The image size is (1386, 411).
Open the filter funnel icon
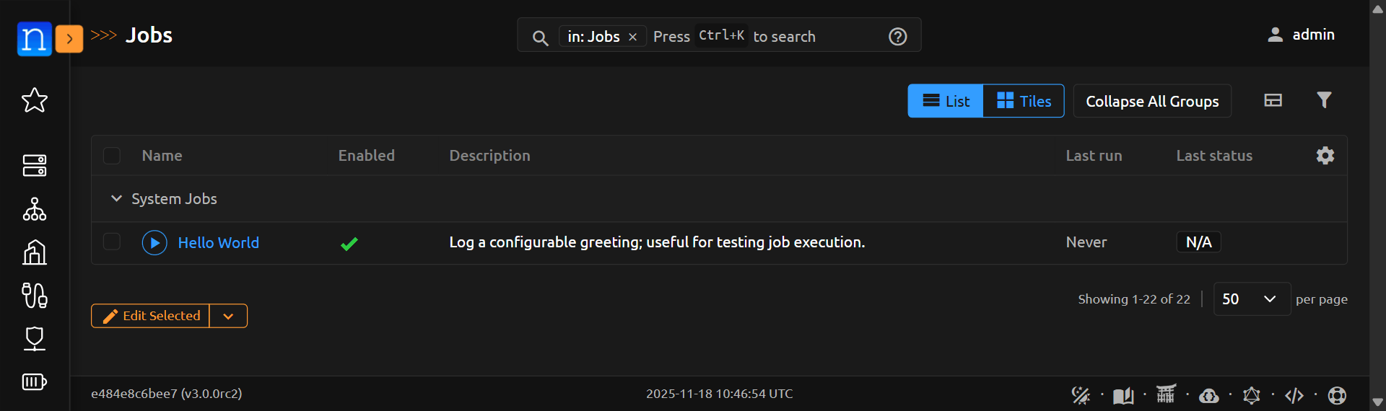coord(1323,100)
